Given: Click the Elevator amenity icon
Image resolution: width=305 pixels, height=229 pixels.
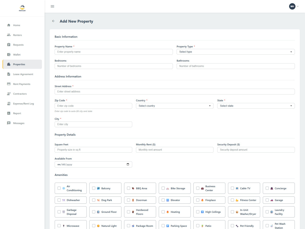Looking at the screenshot, I should coord(168,200).
